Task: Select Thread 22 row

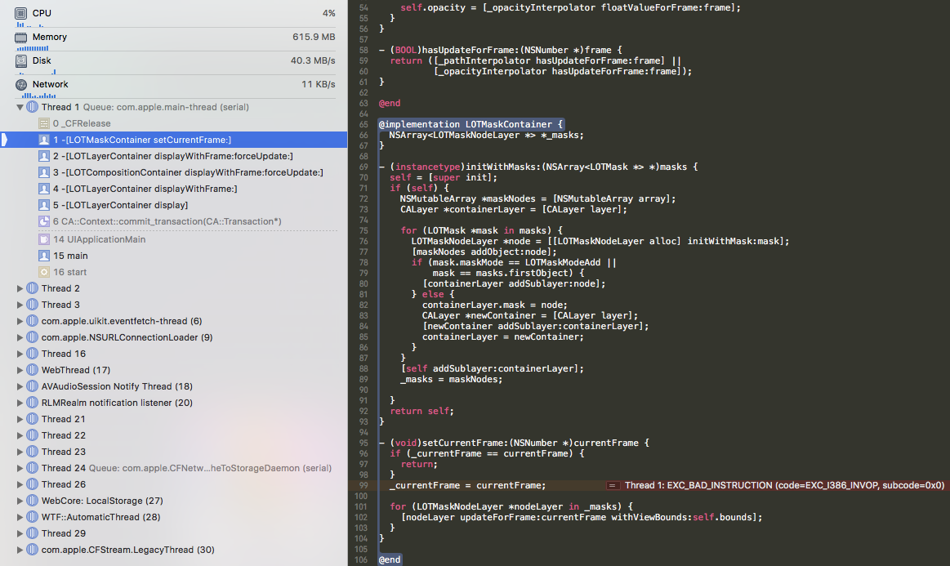Action: pyautogui.click(x=174, y=435)
